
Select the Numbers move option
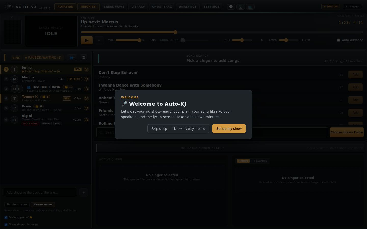17,205
